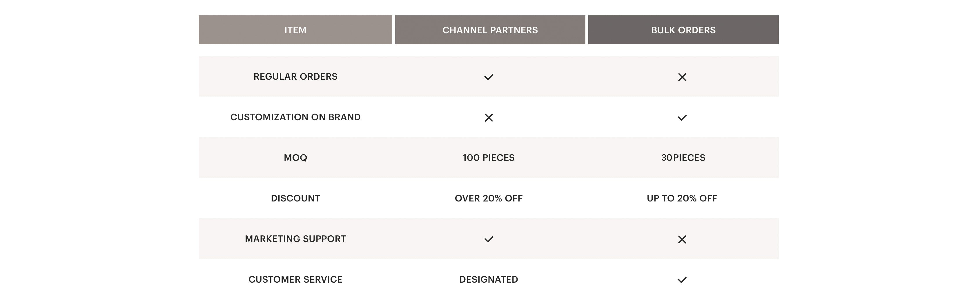The height and width of the screenshot is (298, 980).
Task: Click the Marketing Support X mark under Bulk Orders
Action: click(x=682, y=239)
